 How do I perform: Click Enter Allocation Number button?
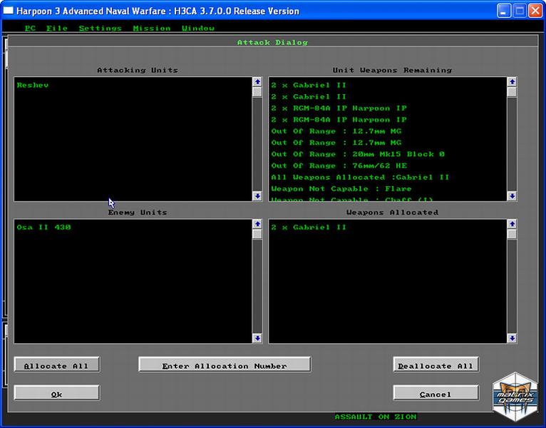[x=225, y=365]
